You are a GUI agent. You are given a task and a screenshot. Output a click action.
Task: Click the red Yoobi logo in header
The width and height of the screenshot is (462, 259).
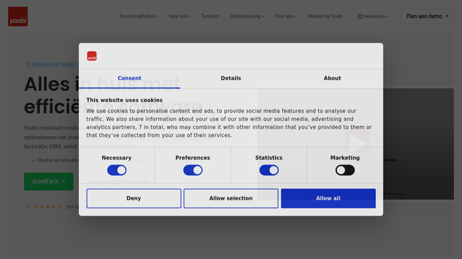pos(18,16)
